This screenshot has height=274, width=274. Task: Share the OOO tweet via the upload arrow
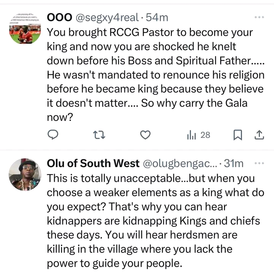[x=258, y=135]
